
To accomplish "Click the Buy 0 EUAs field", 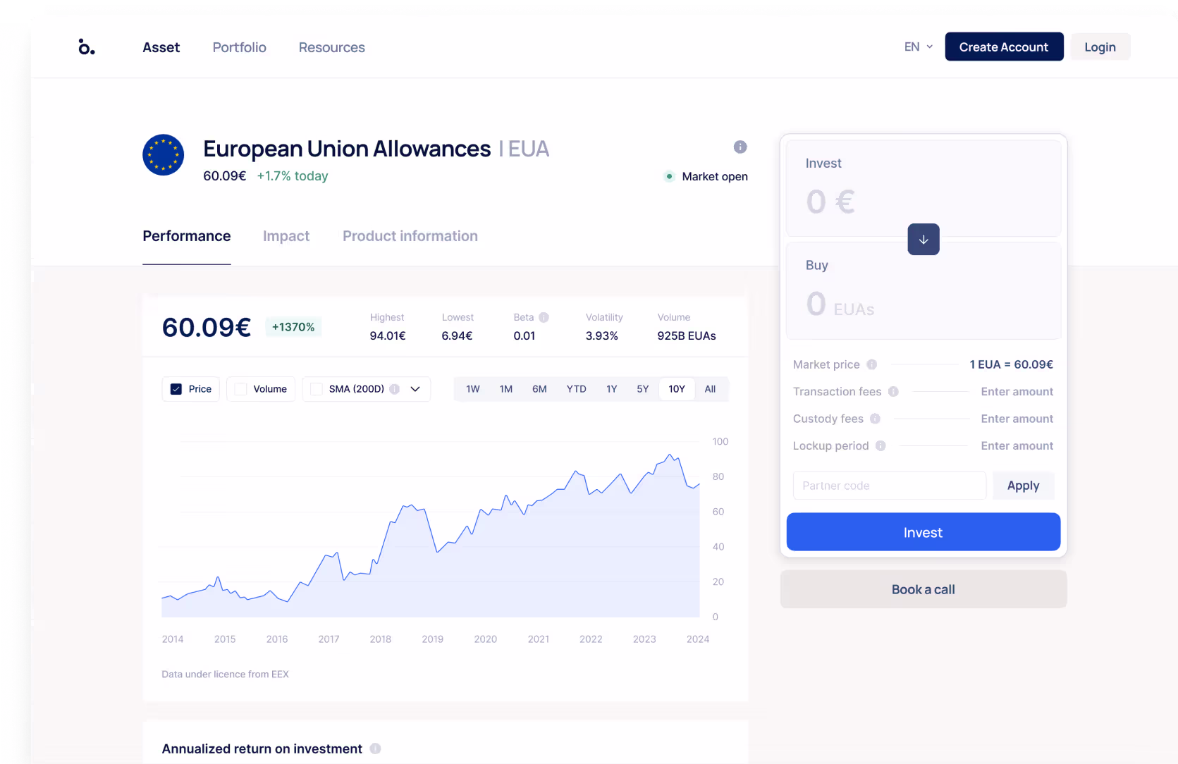I will [923, 291].
